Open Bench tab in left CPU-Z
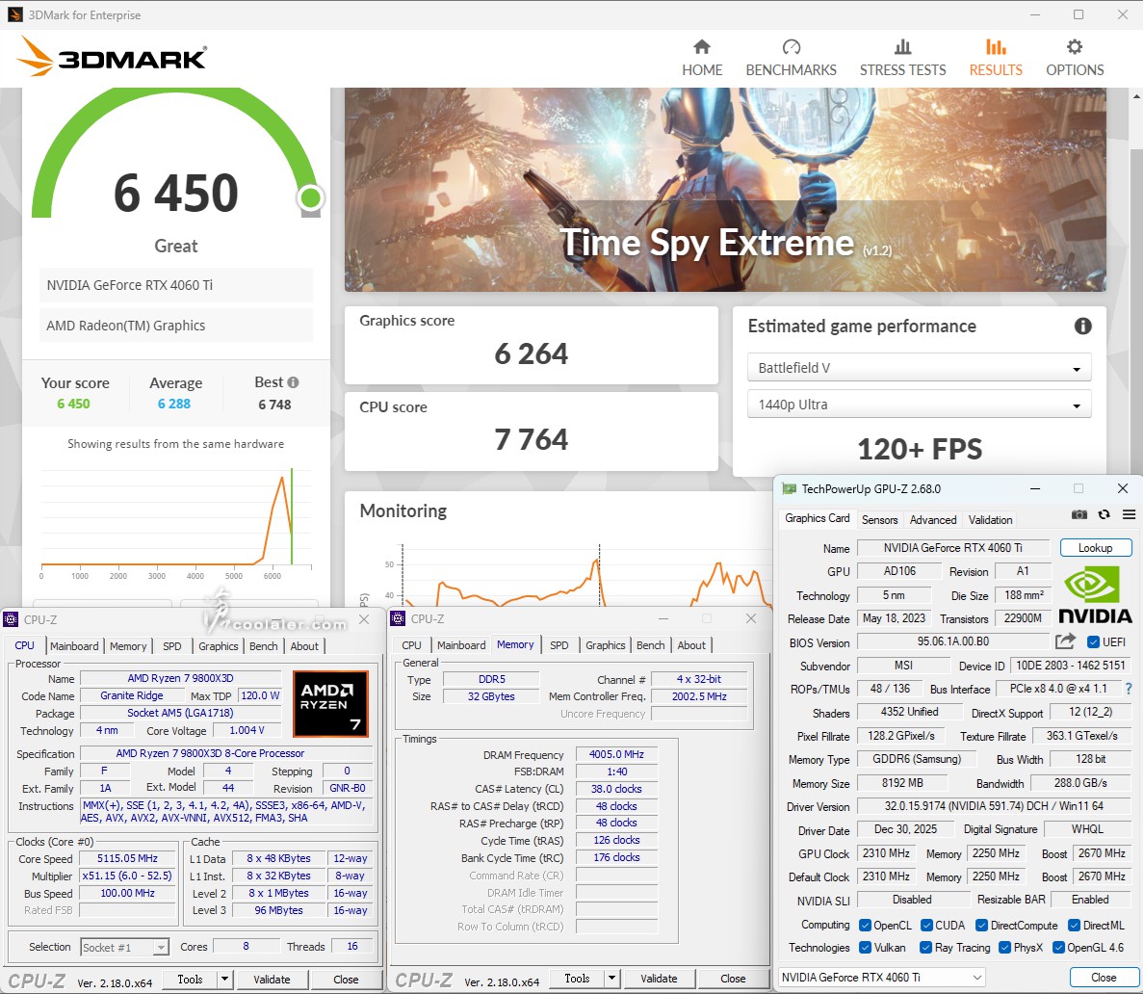This screenshot has height=994, width=1143. [263, 646]
